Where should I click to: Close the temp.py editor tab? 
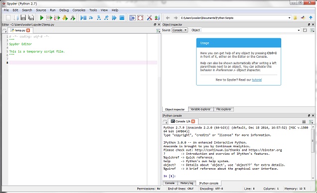(28, 30)
